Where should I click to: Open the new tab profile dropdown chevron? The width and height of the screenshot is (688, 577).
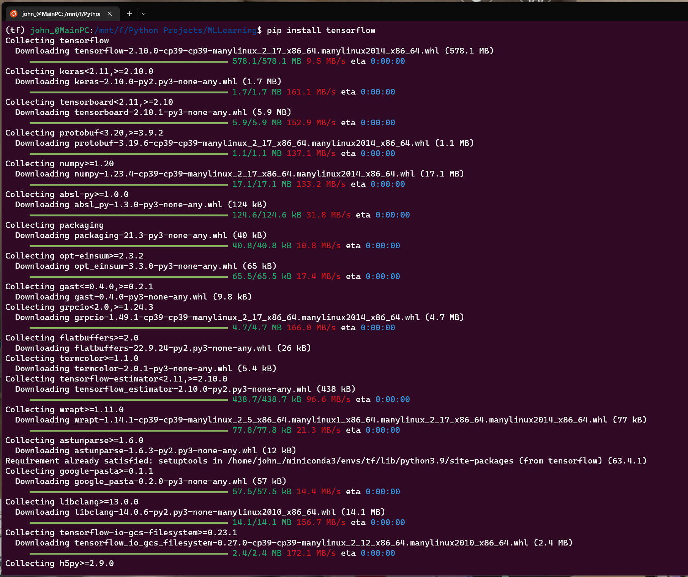pos(144,13)
